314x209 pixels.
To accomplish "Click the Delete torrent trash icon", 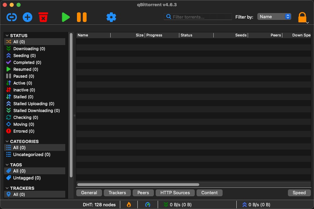I will pyautogui.click(x=43, y=17).
